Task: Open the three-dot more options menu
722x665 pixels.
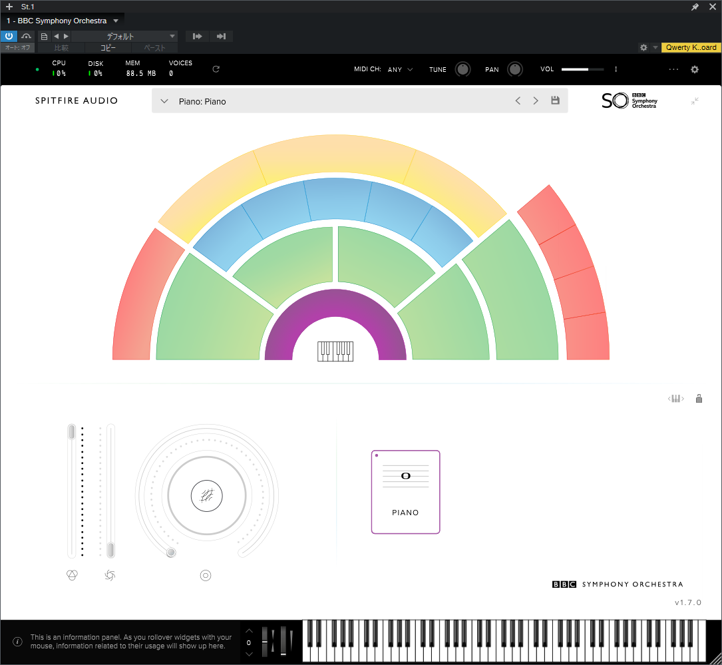Action: click(673, 69)
